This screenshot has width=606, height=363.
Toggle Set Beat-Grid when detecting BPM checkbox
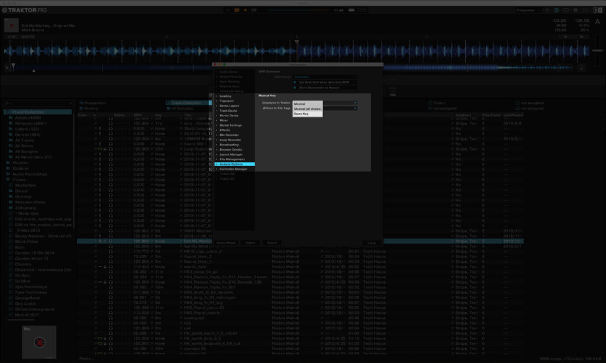pyautogui.click(x=295, y=82)
